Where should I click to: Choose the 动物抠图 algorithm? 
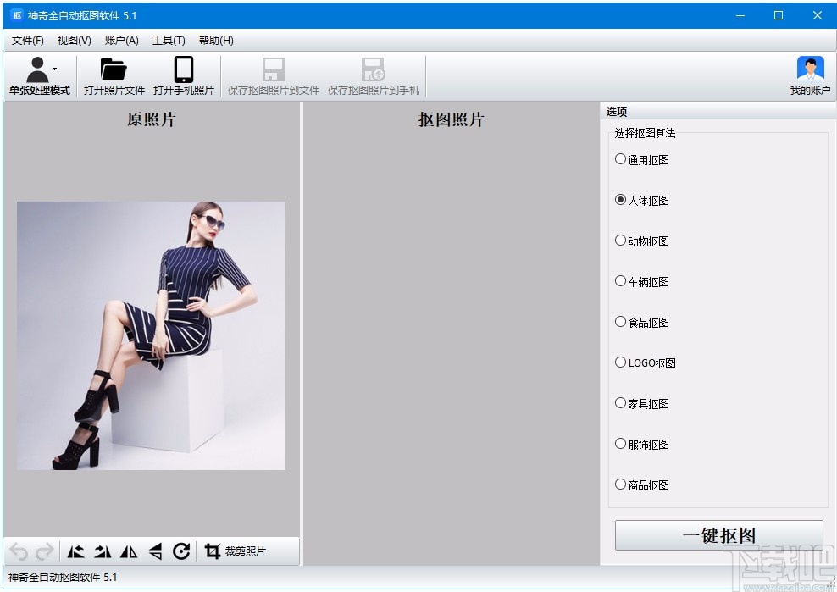(621, 241)
